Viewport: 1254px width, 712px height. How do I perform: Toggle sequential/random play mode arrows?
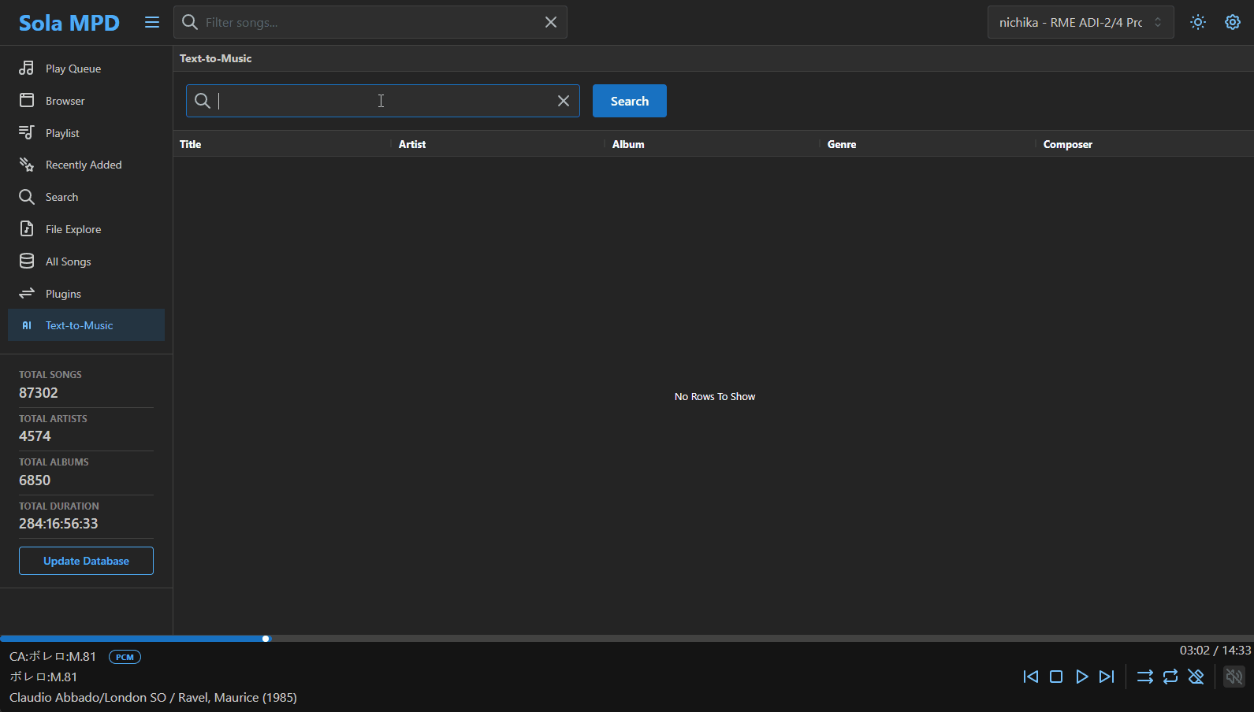(1144, 677)
